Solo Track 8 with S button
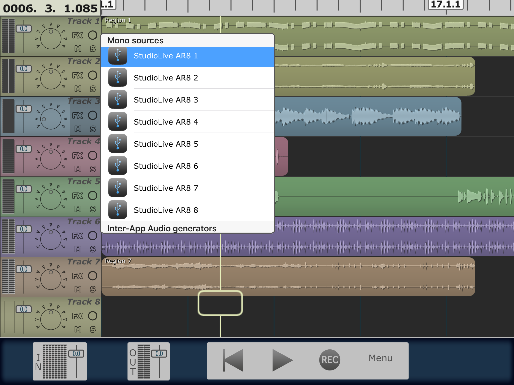 (x=93, y=329)
